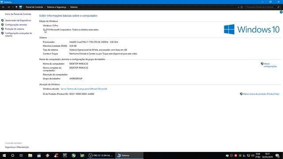283x159 pixels.
Task: Select Painel de Controle breadcrumb
Action: coord(34,7)
